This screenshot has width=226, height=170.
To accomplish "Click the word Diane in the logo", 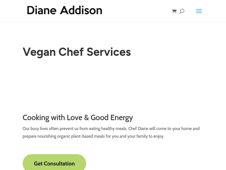I will coord(42,11).
